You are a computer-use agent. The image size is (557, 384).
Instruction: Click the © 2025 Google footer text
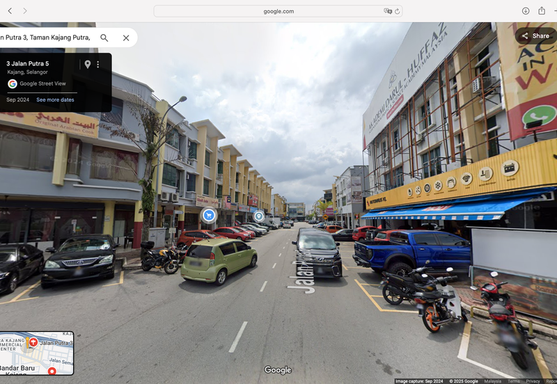(x=464, y=381)
